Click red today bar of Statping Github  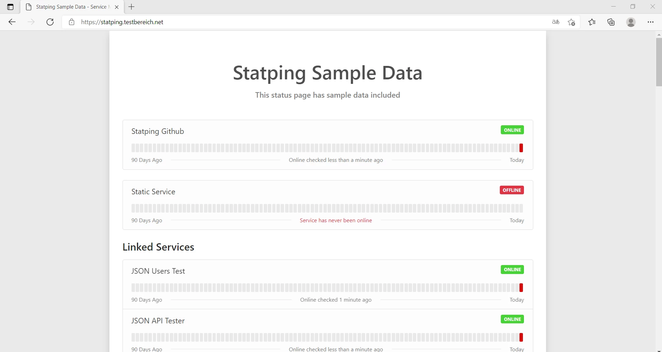tap(521, 148)
